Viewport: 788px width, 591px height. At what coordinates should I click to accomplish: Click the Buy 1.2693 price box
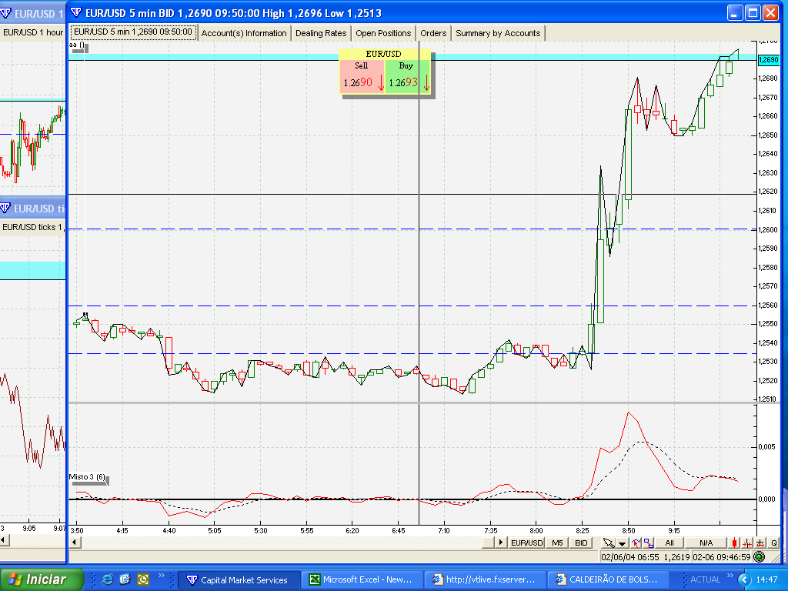click(408, 76)
